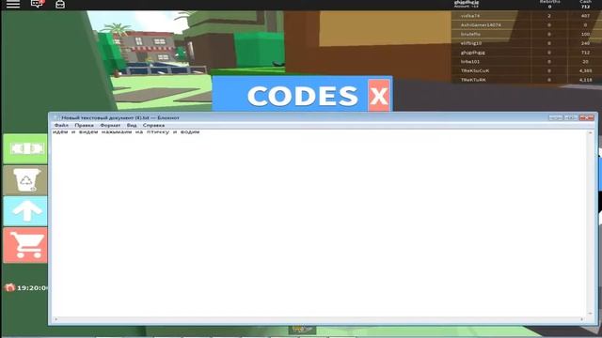Open the Файл menu in Notepad
Viewport: 602px width, 338px height.
(61, 125)
